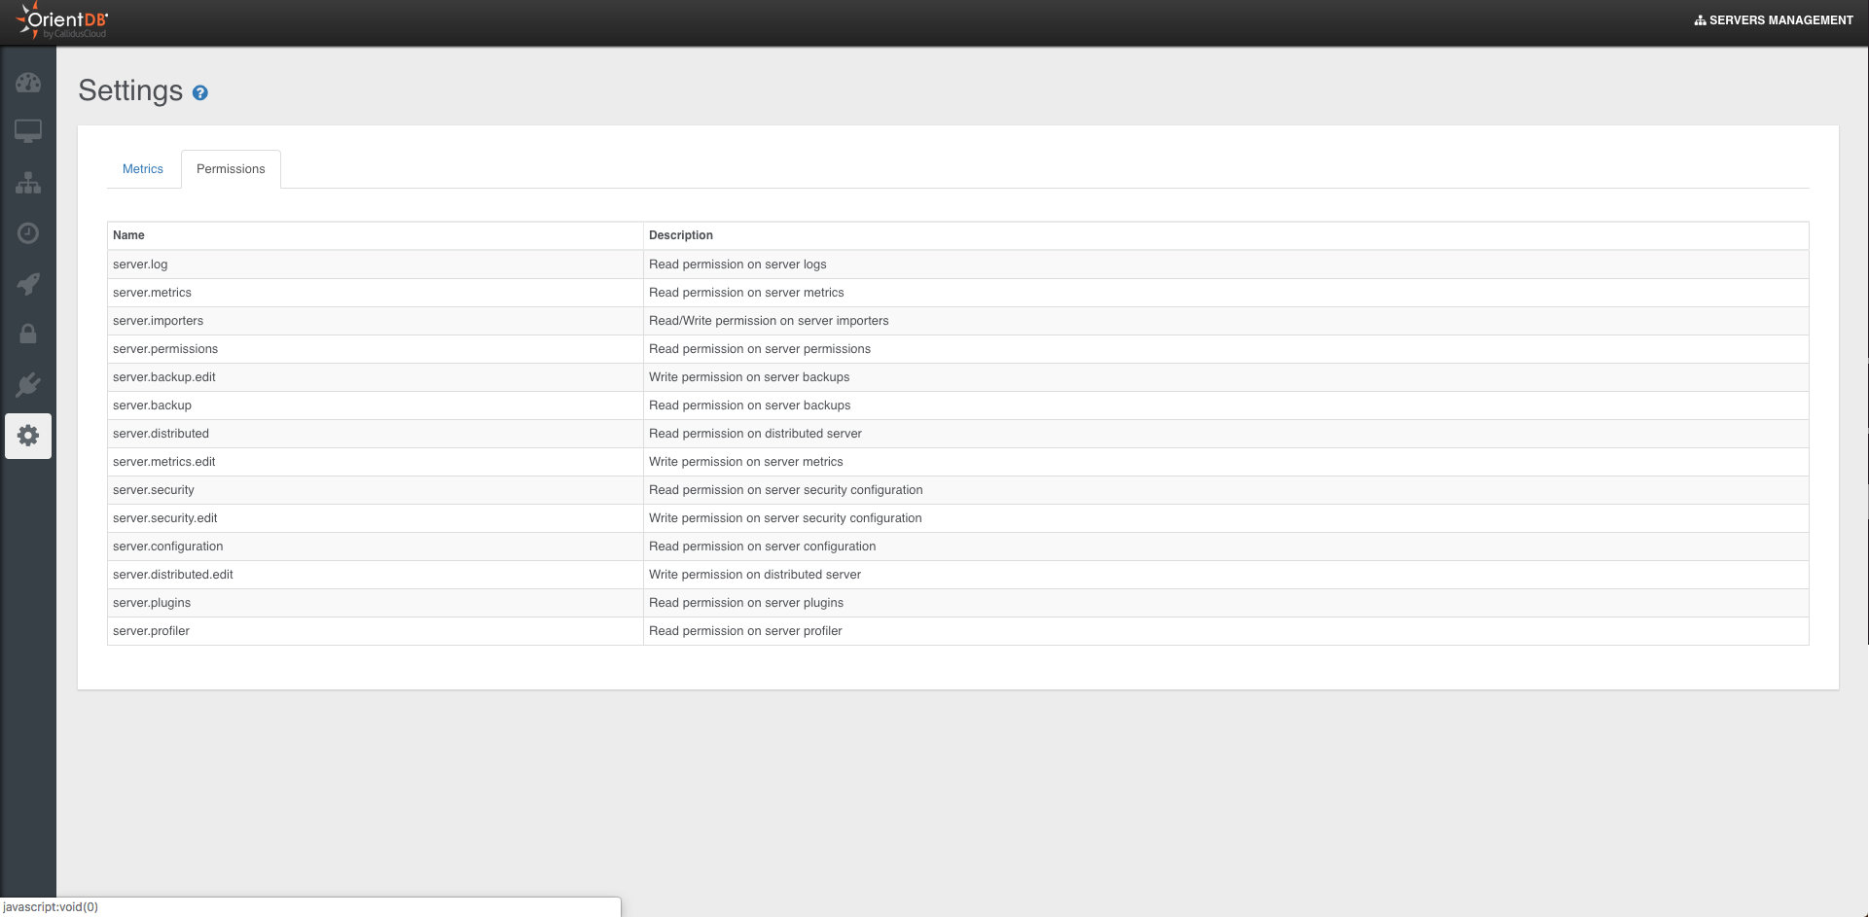Click the server.profiler row
Screen dimensions: 1869x917
151,631
